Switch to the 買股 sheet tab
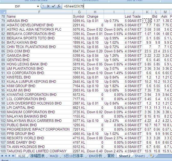The width and height of the screenshot is (172, 161). click(111, 156)
